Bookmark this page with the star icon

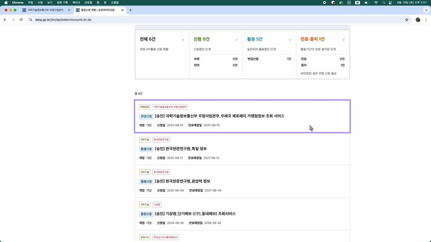coord(407,20)
